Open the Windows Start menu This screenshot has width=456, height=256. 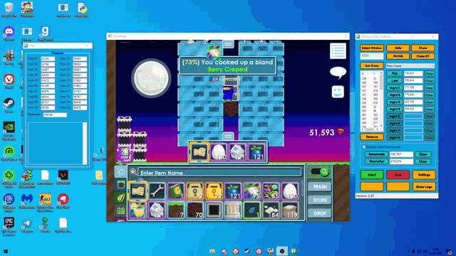pos(6,251)
